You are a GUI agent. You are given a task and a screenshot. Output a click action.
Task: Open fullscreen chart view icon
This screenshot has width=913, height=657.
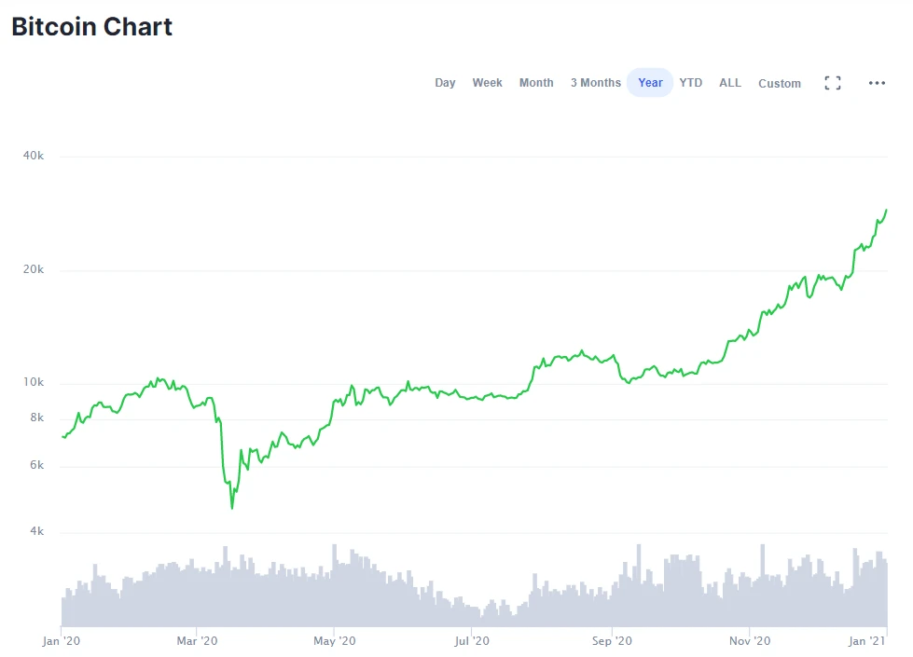click(x=833, y=83)
